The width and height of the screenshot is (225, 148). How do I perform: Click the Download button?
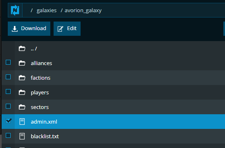(29, 28)
